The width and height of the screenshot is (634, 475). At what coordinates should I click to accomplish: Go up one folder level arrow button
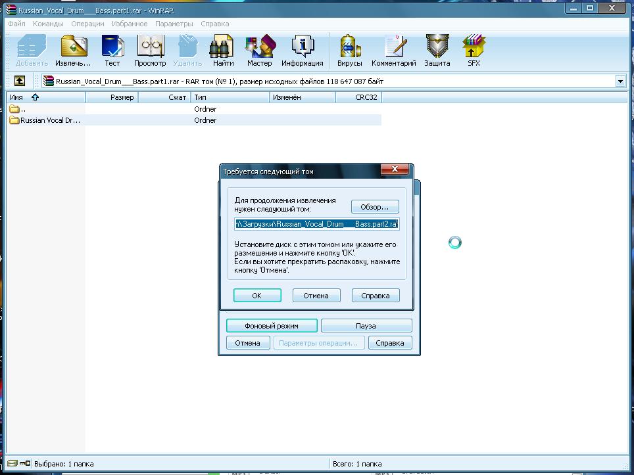(x=20, y=81)
